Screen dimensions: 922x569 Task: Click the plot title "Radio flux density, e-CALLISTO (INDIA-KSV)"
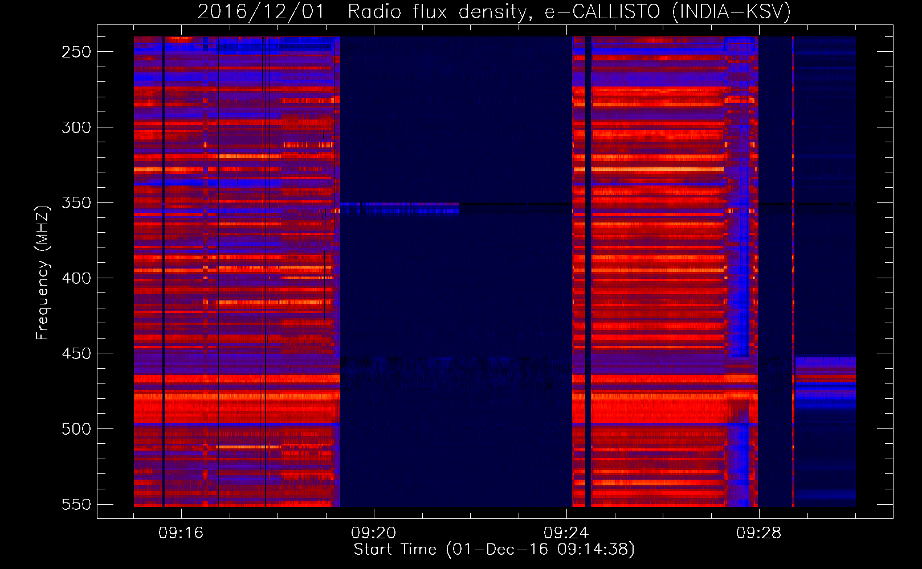coord(569,11)
